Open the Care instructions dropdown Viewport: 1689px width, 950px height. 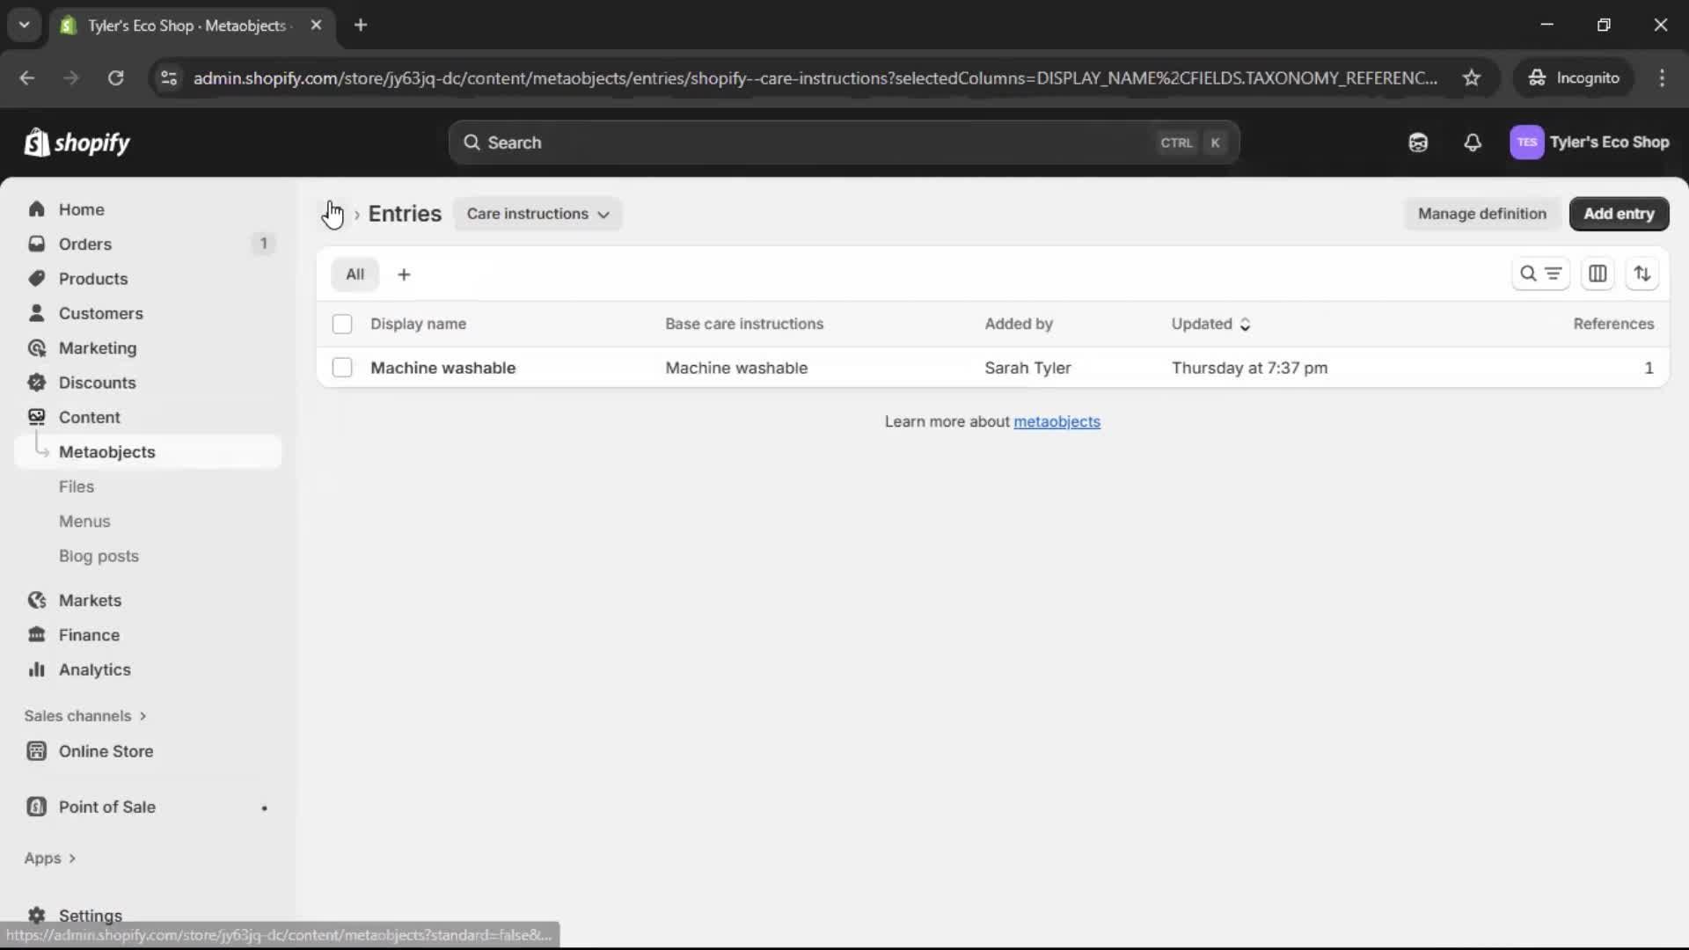[x=537, y=214]
